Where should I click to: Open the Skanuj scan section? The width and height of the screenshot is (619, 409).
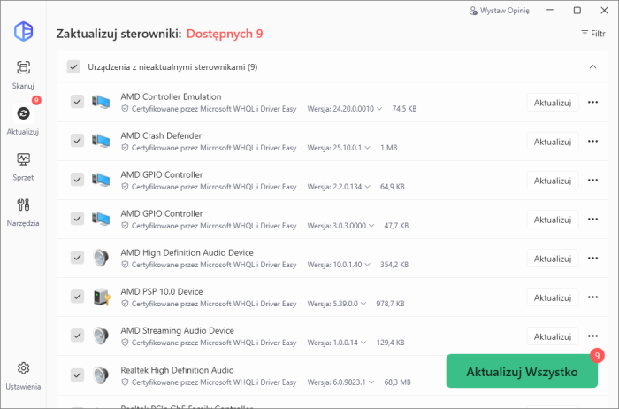(x=23, y=74)
